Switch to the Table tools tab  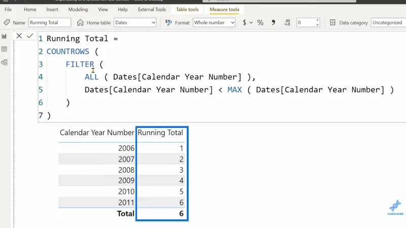[187, 9]
